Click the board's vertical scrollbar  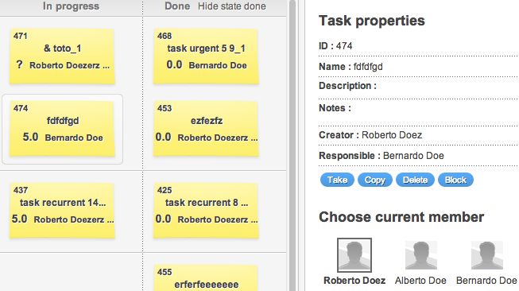[x=292, y=145]
